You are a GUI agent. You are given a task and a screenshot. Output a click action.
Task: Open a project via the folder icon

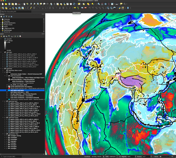pyautogui.click(x=6, y=4)
